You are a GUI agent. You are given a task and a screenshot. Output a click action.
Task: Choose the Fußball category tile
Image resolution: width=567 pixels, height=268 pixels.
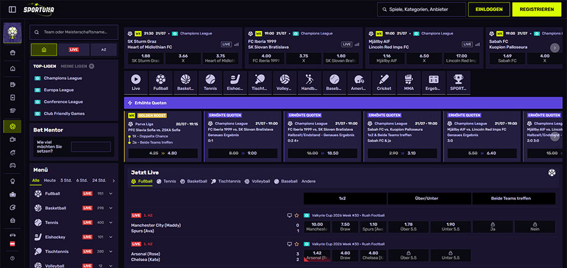(x=160, y=83)
